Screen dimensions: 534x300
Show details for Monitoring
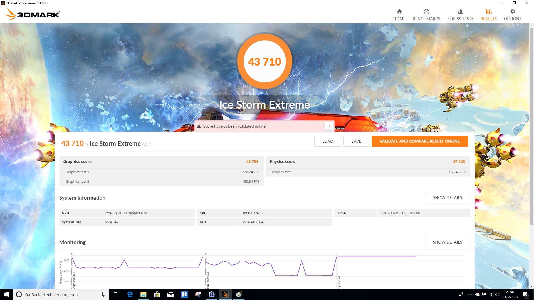447,242
